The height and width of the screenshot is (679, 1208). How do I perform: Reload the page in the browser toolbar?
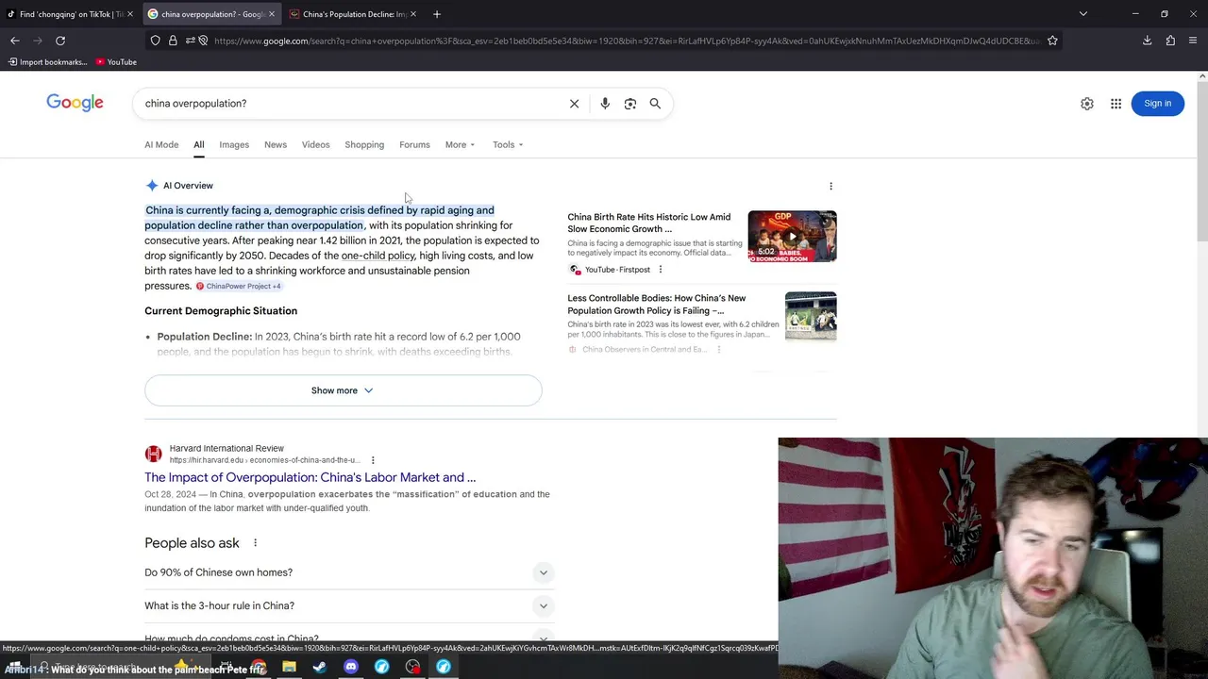(60, 41)
